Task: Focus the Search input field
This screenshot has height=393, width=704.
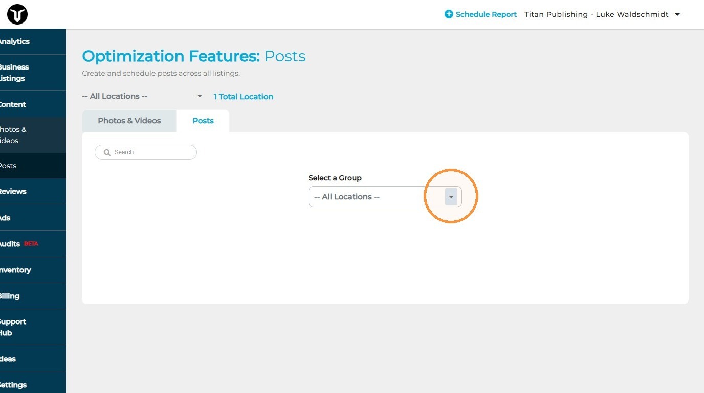Action: [146, 152]
